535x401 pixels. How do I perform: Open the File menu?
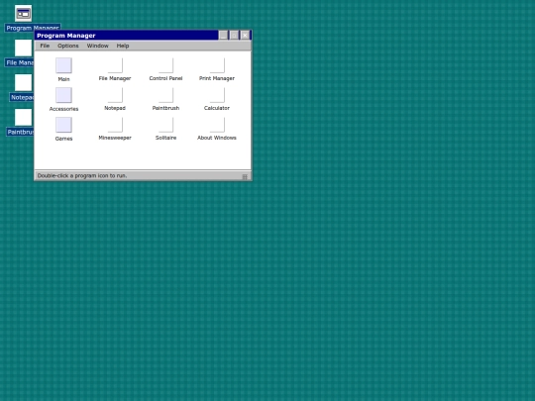[x=45, y=46]
